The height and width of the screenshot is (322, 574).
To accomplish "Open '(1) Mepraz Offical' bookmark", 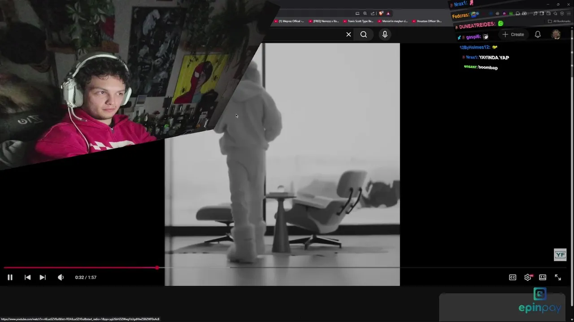I will 289,21.
